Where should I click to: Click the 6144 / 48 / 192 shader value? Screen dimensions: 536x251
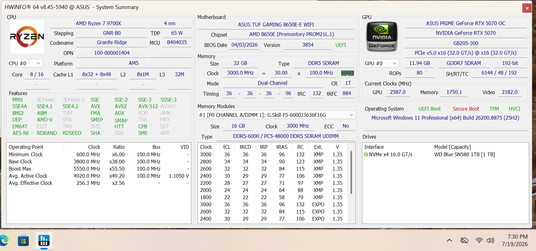coord(499,73)
